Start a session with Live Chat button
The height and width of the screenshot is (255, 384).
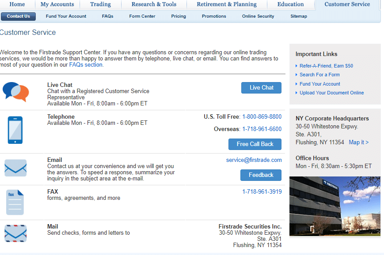coord(261,88)
